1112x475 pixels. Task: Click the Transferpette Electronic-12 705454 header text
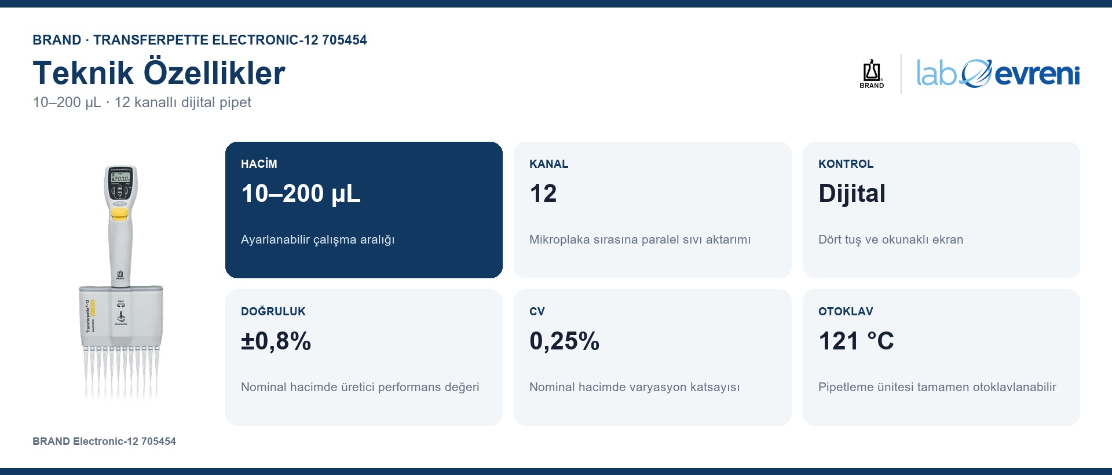(x=230, y=40)
